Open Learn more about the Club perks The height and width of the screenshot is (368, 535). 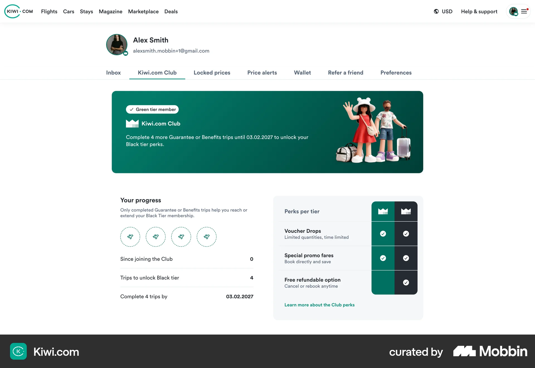coord(319,305)
